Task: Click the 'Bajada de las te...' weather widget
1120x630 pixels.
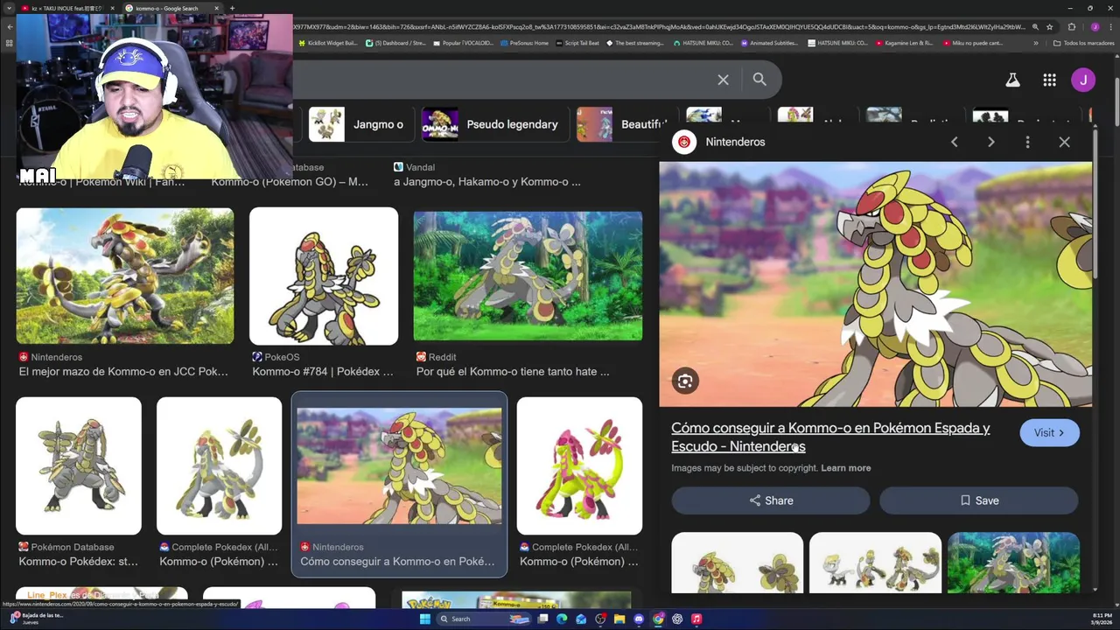Action: click(35, 619)
